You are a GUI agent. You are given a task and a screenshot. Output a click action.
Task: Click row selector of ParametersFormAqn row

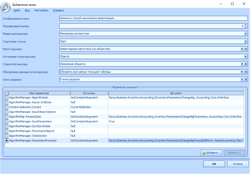pos(7,141)
